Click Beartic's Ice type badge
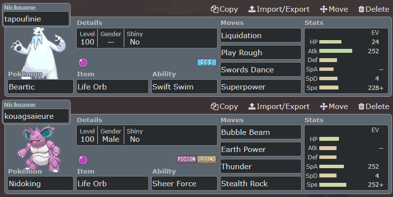This screenshot has width=393, height=197. click(206, 62)
